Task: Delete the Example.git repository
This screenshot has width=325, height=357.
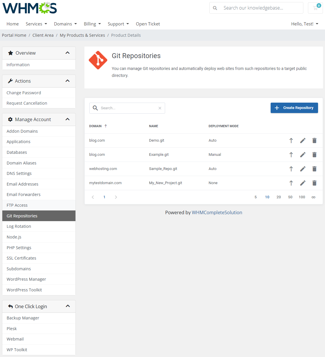Action: (x=314, y=155)
